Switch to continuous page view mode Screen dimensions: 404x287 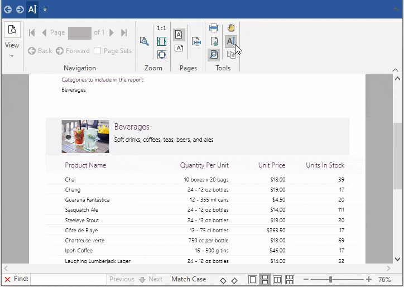pyautogui.click(x=265, y=279)
